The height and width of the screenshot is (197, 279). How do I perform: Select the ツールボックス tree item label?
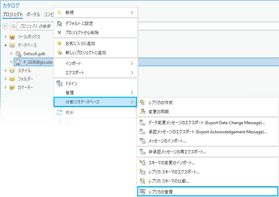tap(29, 37)
